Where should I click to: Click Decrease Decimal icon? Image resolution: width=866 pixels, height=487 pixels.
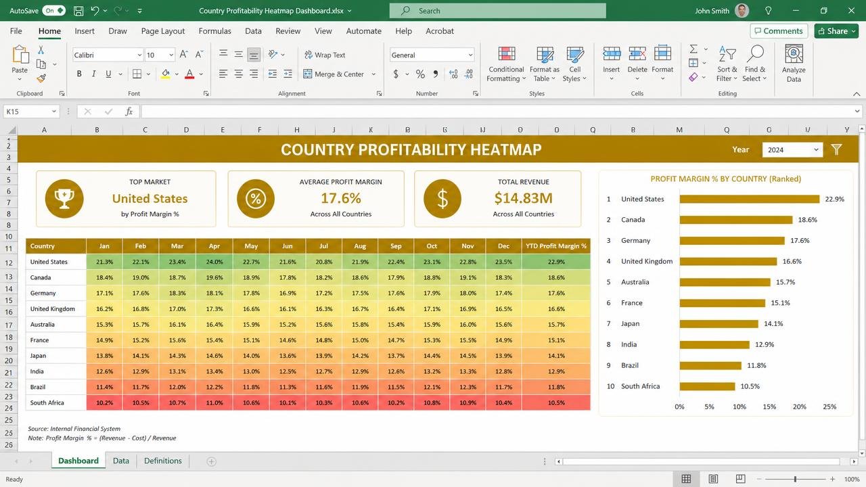(x=469, y=74)
